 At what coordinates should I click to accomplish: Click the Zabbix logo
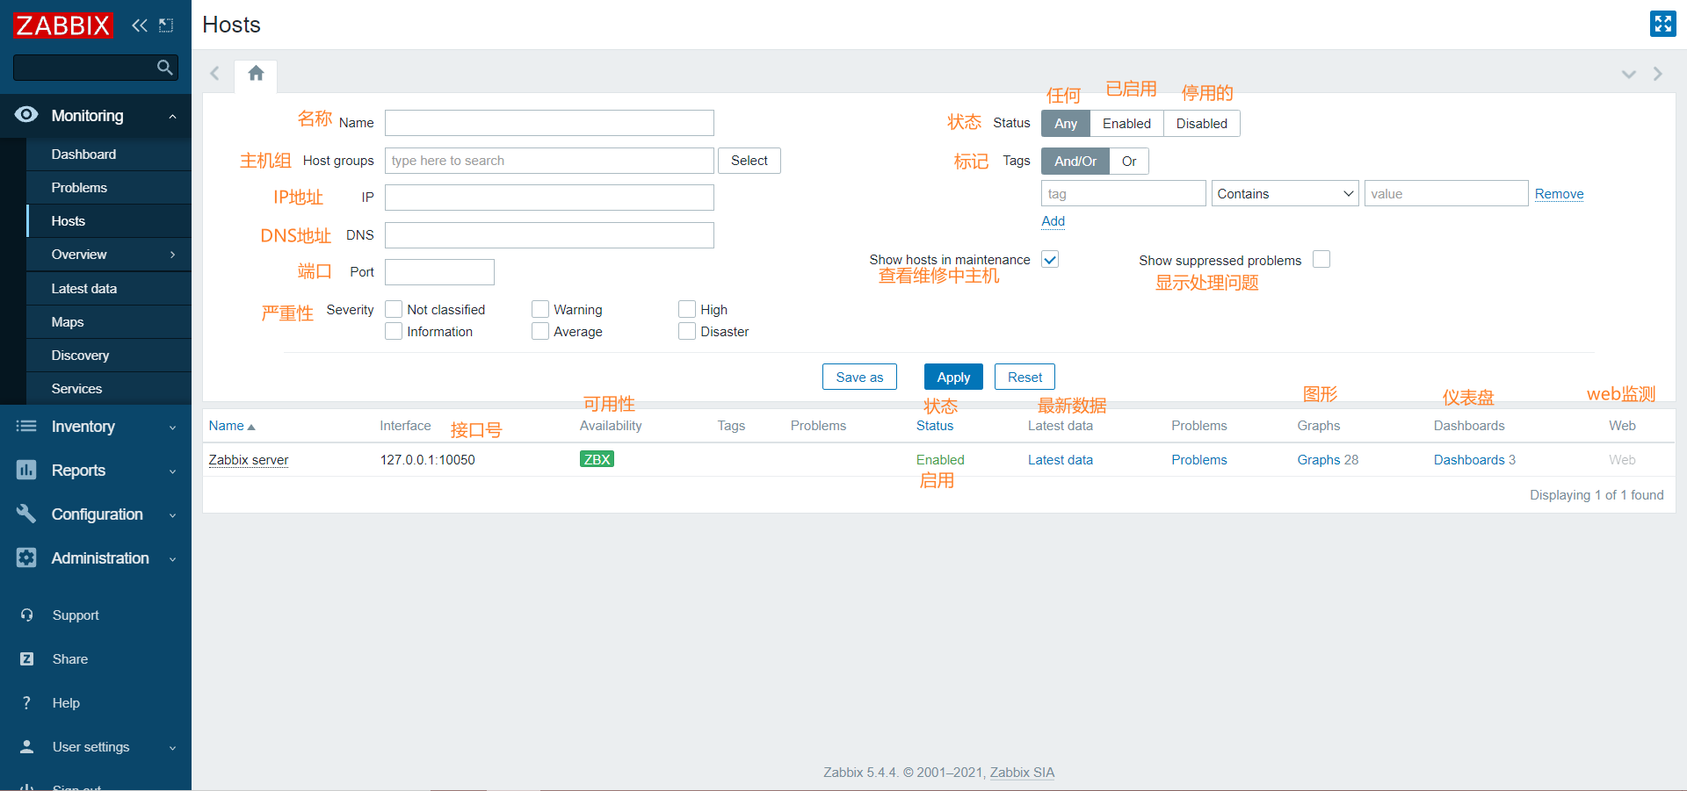coord(63,25)
